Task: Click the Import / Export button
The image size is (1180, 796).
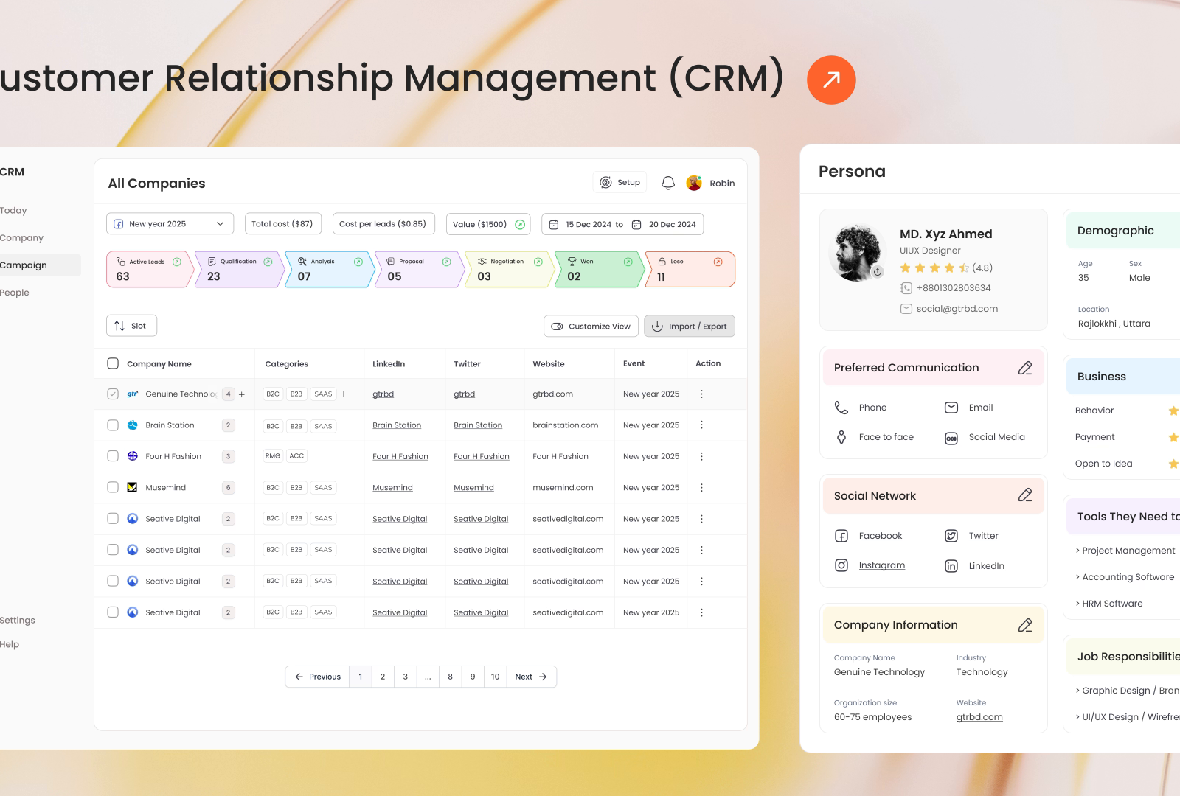Action: click(689, 326)
